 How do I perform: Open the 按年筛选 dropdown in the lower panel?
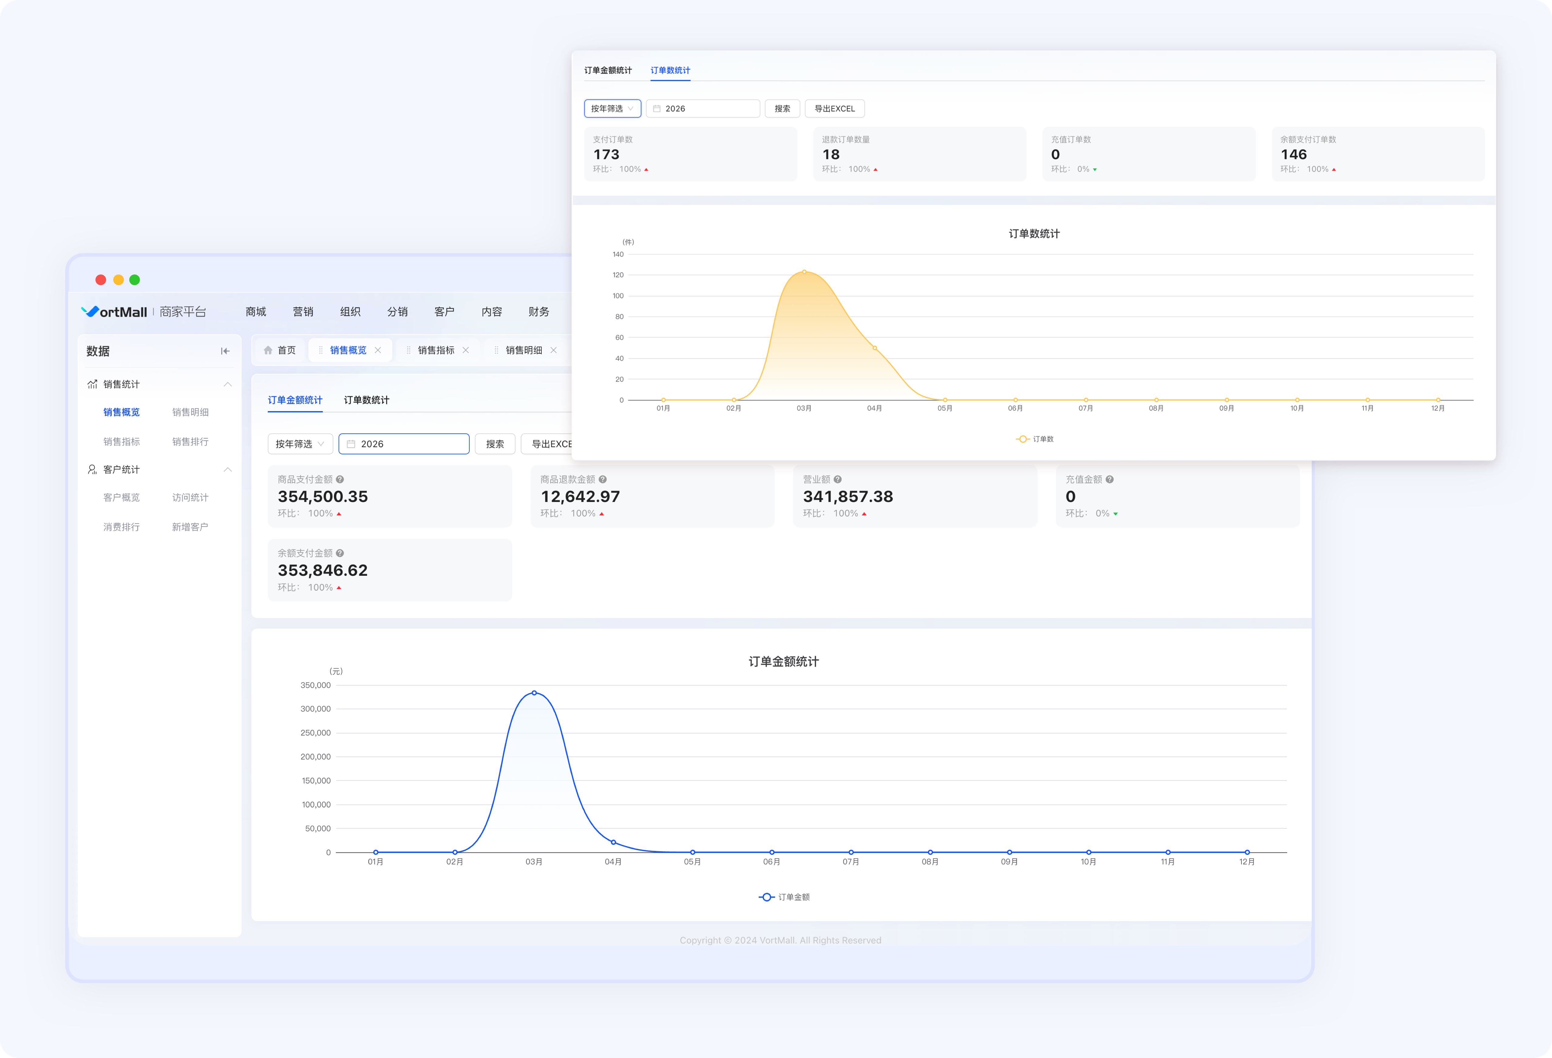point(300,444)
